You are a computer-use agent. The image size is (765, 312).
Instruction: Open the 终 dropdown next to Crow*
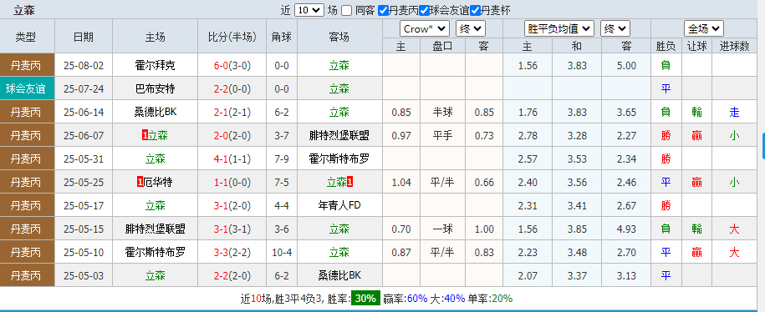(471, 28)
